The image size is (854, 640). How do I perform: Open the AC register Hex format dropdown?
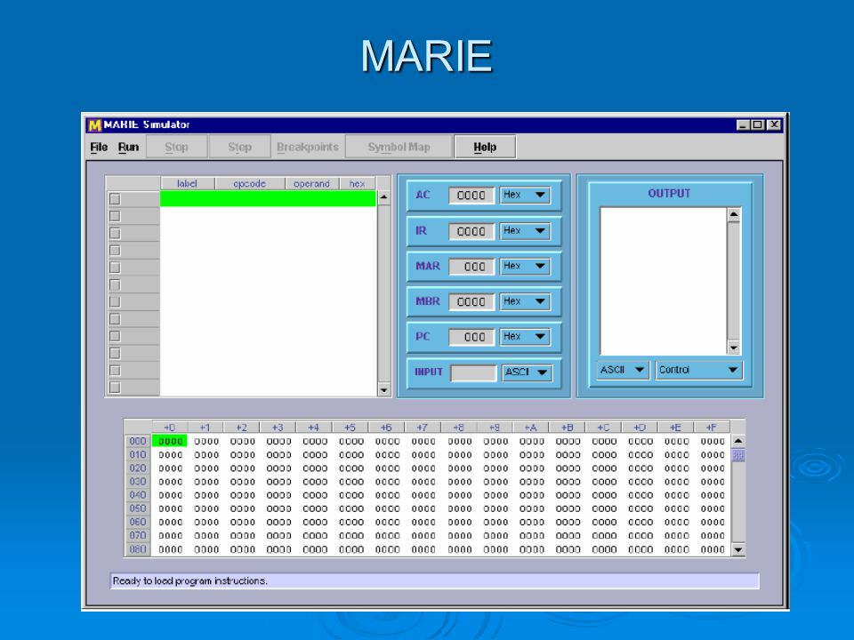(x=525, y=195)
